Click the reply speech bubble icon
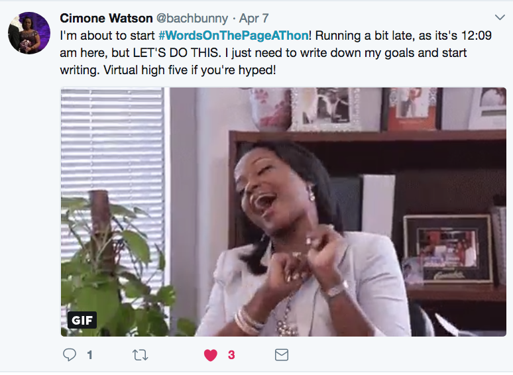The height and width of the screenshot is (375, 513). 70,355
